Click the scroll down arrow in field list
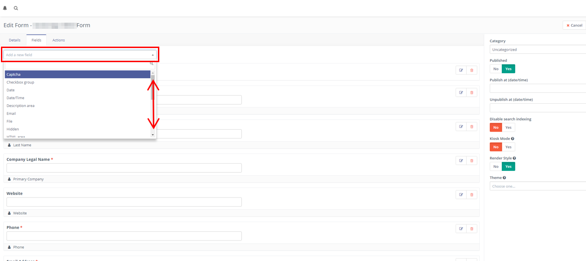Viewport: 586px width, 261px height. point(152,135)
